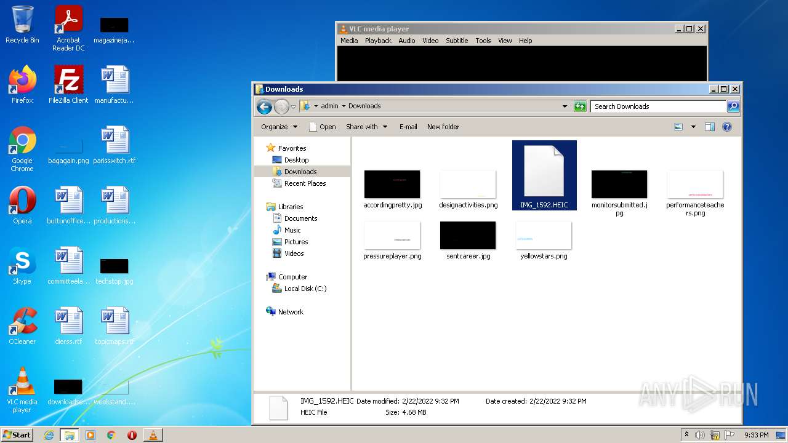Click the Chrome taskbar icon
Viewport: 788px width, 443px height.
[x=111, y=435]
